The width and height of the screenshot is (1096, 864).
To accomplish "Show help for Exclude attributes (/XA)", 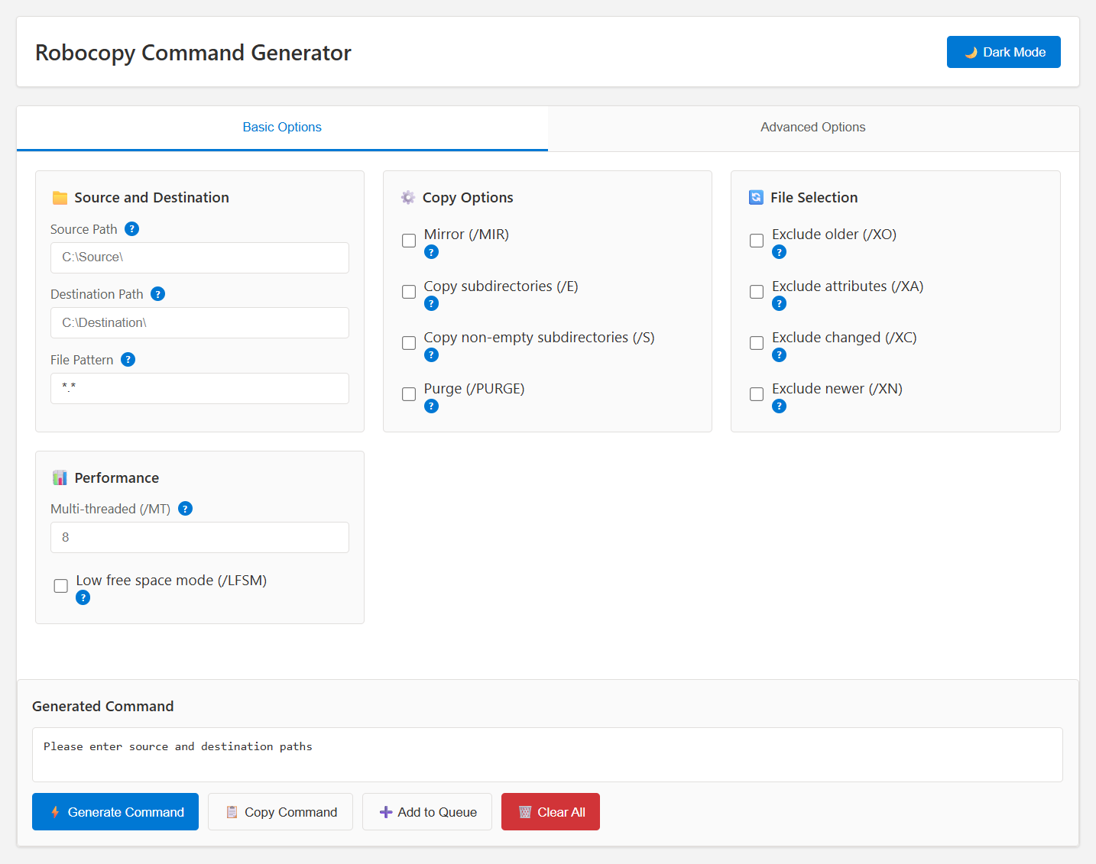I will tap(779, 303).
